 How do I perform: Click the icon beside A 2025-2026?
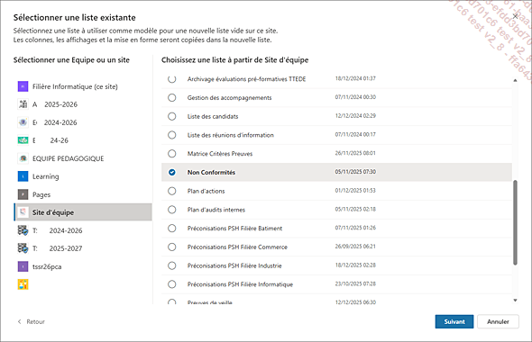(23, 104)
